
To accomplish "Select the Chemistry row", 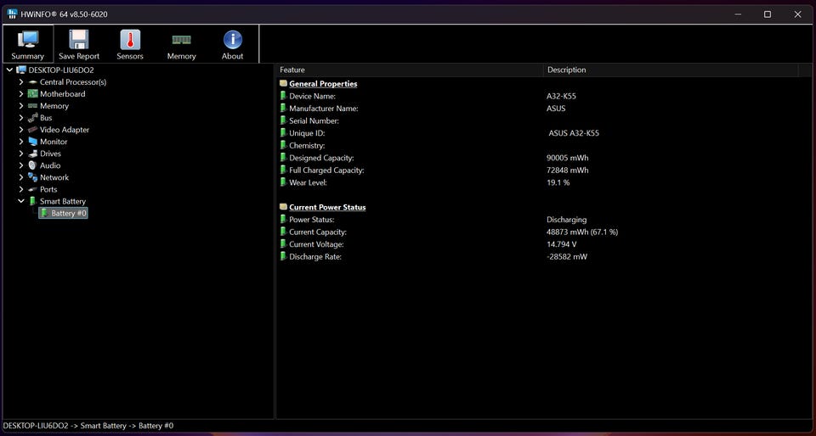I will 544,146.
